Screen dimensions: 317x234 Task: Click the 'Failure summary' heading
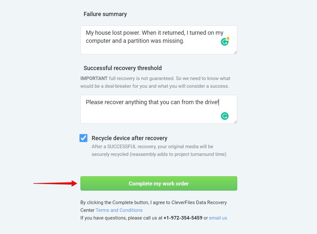105,14
